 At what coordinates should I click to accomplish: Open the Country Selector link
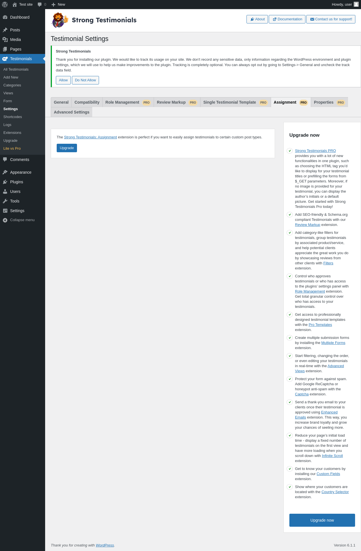tap(335, 492)
